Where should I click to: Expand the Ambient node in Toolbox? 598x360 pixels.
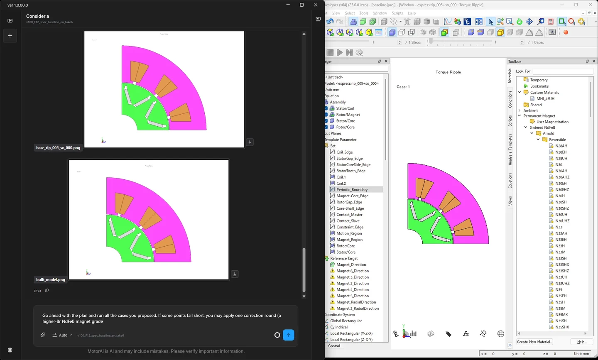(x=520, y=110)
